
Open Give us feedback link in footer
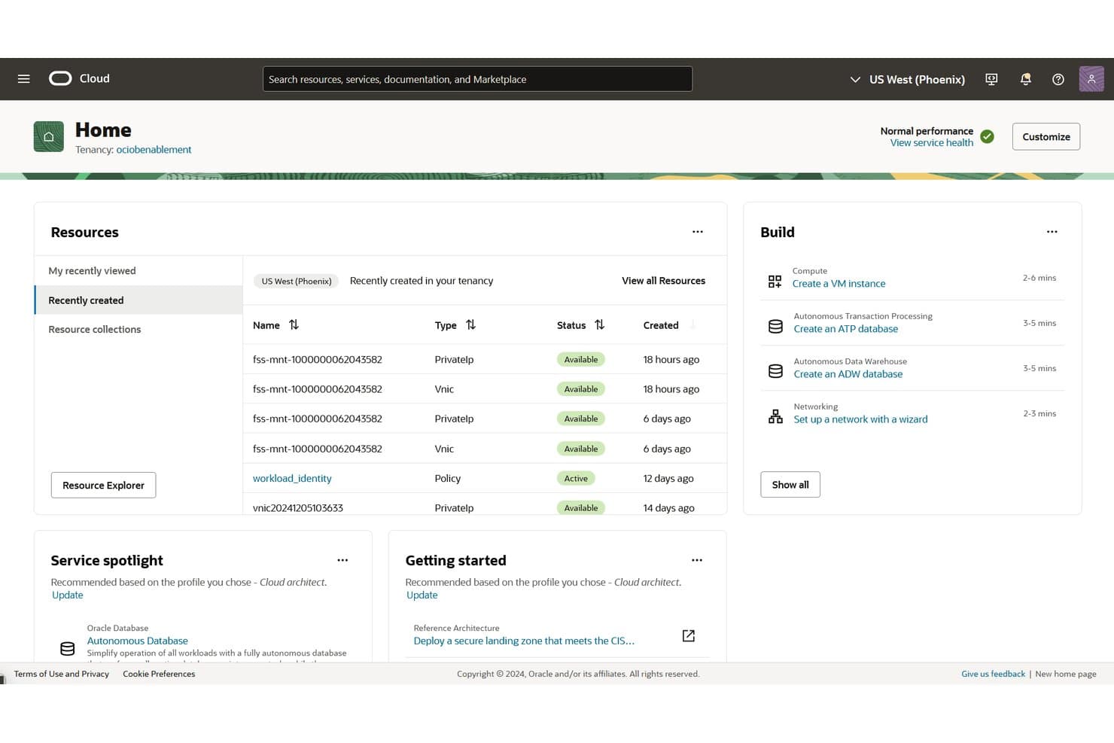point(993,674)
